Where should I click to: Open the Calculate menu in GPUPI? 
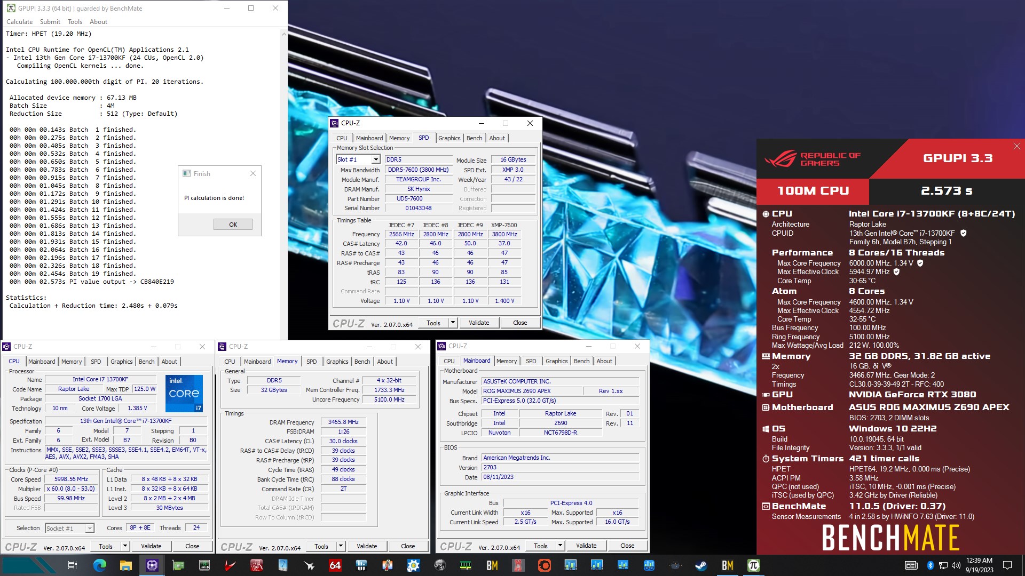coord(19,22)
